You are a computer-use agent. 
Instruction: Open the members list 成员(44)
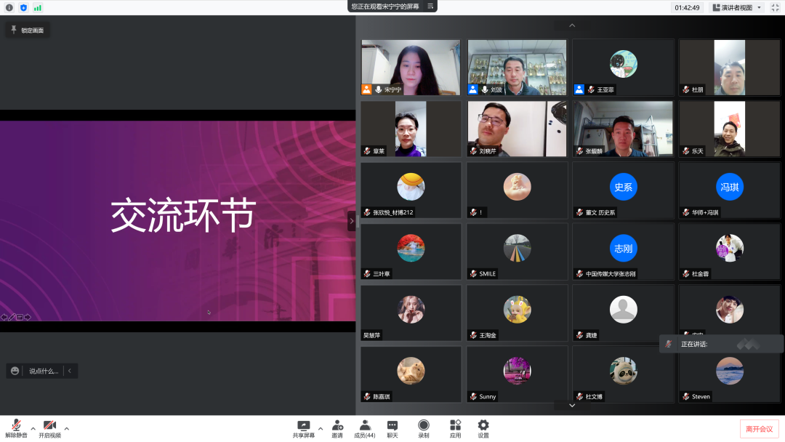click(364, 428)
